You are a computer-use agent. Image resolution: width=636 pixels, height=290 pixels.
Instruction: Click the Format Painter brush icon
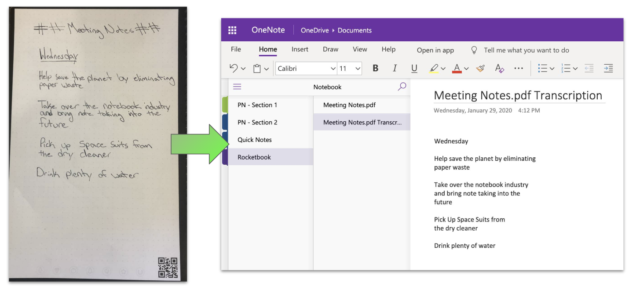pyautogui.click(x=480, y=68)
